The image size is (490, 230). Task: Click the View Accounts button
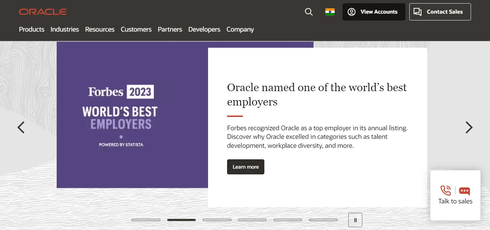pyautogui.click(x=374, y=12)
